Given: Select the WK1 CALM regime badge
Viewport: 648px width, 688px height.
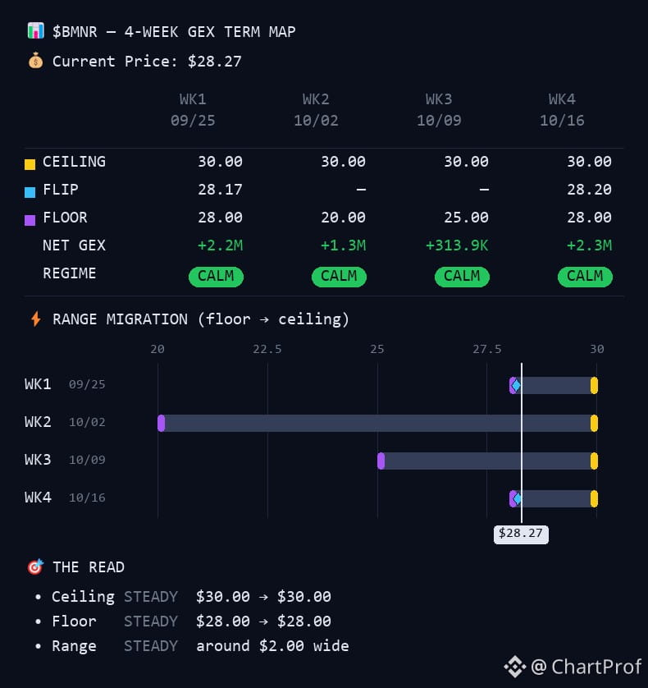Looking at the screenshot, I should 216,277.
